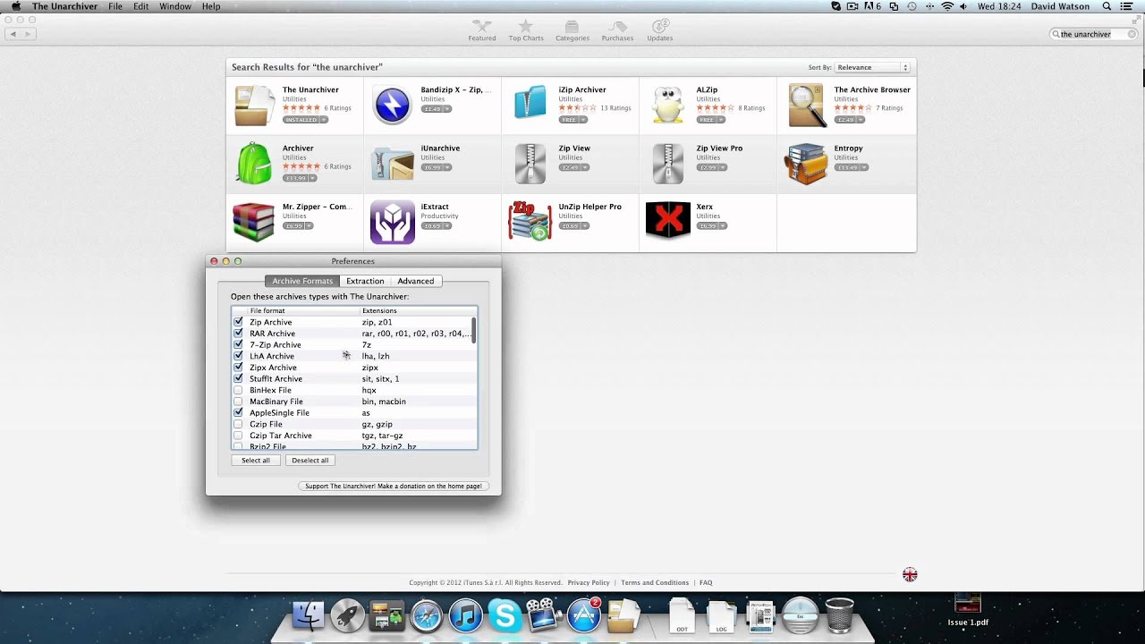Click Bandizip X £1.49 price button
This screenshot has height=644, width=1145.
(x=437, y=109)
